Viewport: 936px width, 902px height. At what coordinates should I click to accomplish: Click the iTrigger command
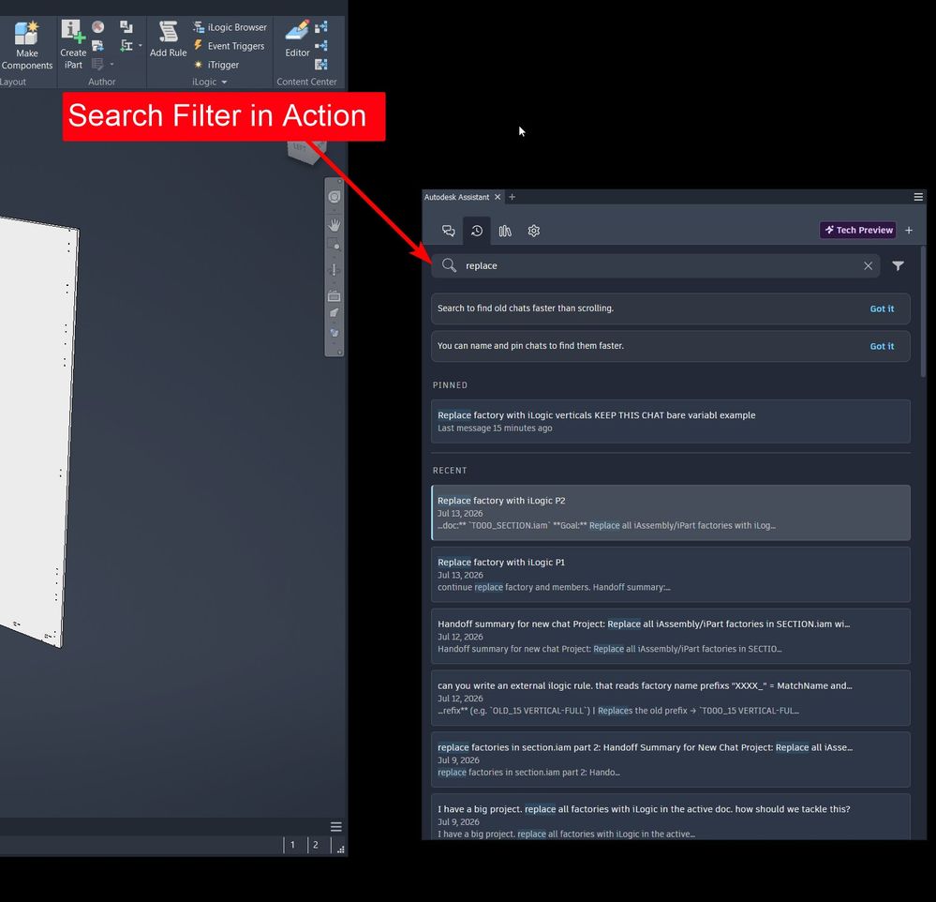(216, 65)
